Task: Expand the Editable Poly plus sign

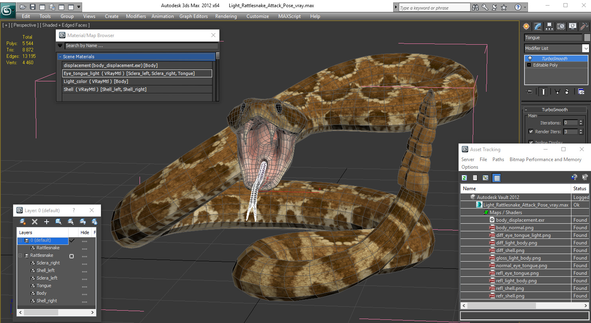Action: pos(529,65)
